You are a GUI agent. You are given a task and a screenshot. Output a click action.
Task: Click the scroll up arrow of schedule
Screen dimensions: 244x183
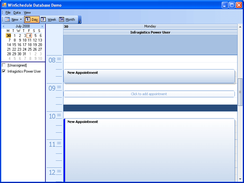pos(240,27)
